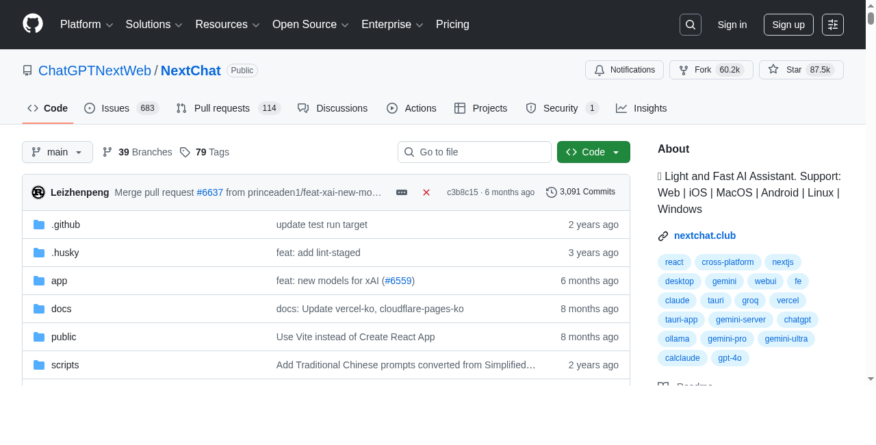876x445 pixels.
Task: Click the GitHub octocat logo
Action: coord(32,24)
